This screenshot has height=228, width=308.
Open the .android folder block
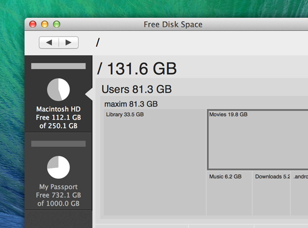[300, 193]
